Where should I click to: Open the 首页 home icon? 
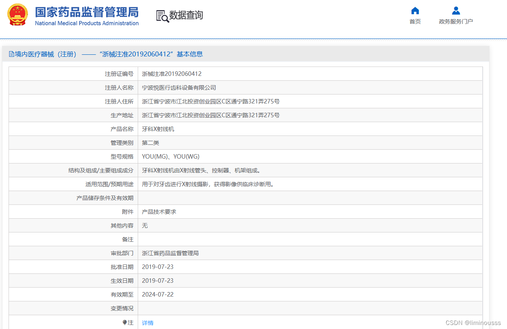coord(415,11)
